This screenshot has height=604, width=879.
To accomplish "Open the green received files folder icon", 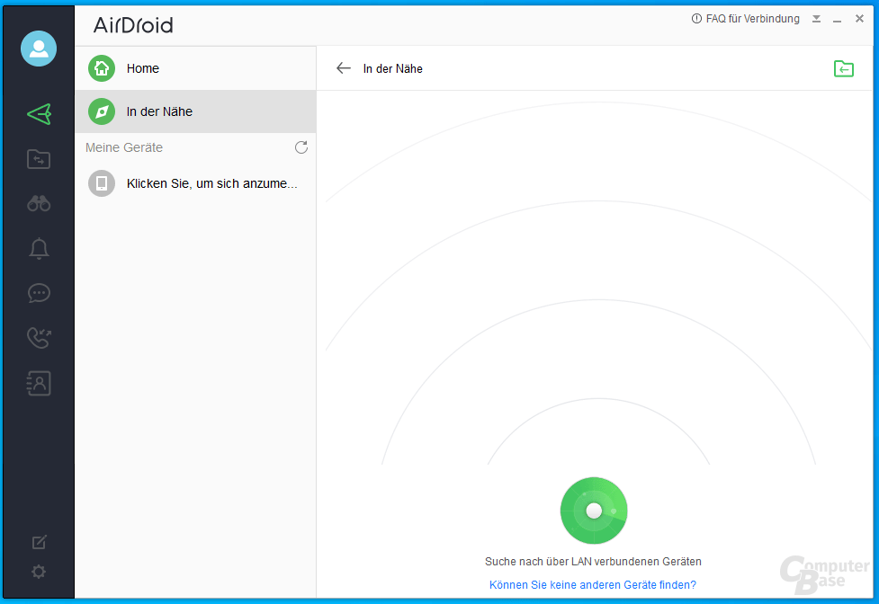I will tap(844, 68).
